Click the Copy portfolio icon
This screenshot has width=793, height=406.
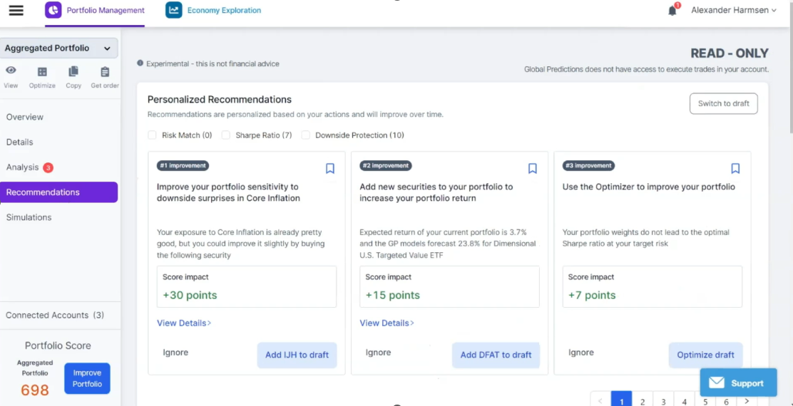pyautogui.click(x=73, y=72)
